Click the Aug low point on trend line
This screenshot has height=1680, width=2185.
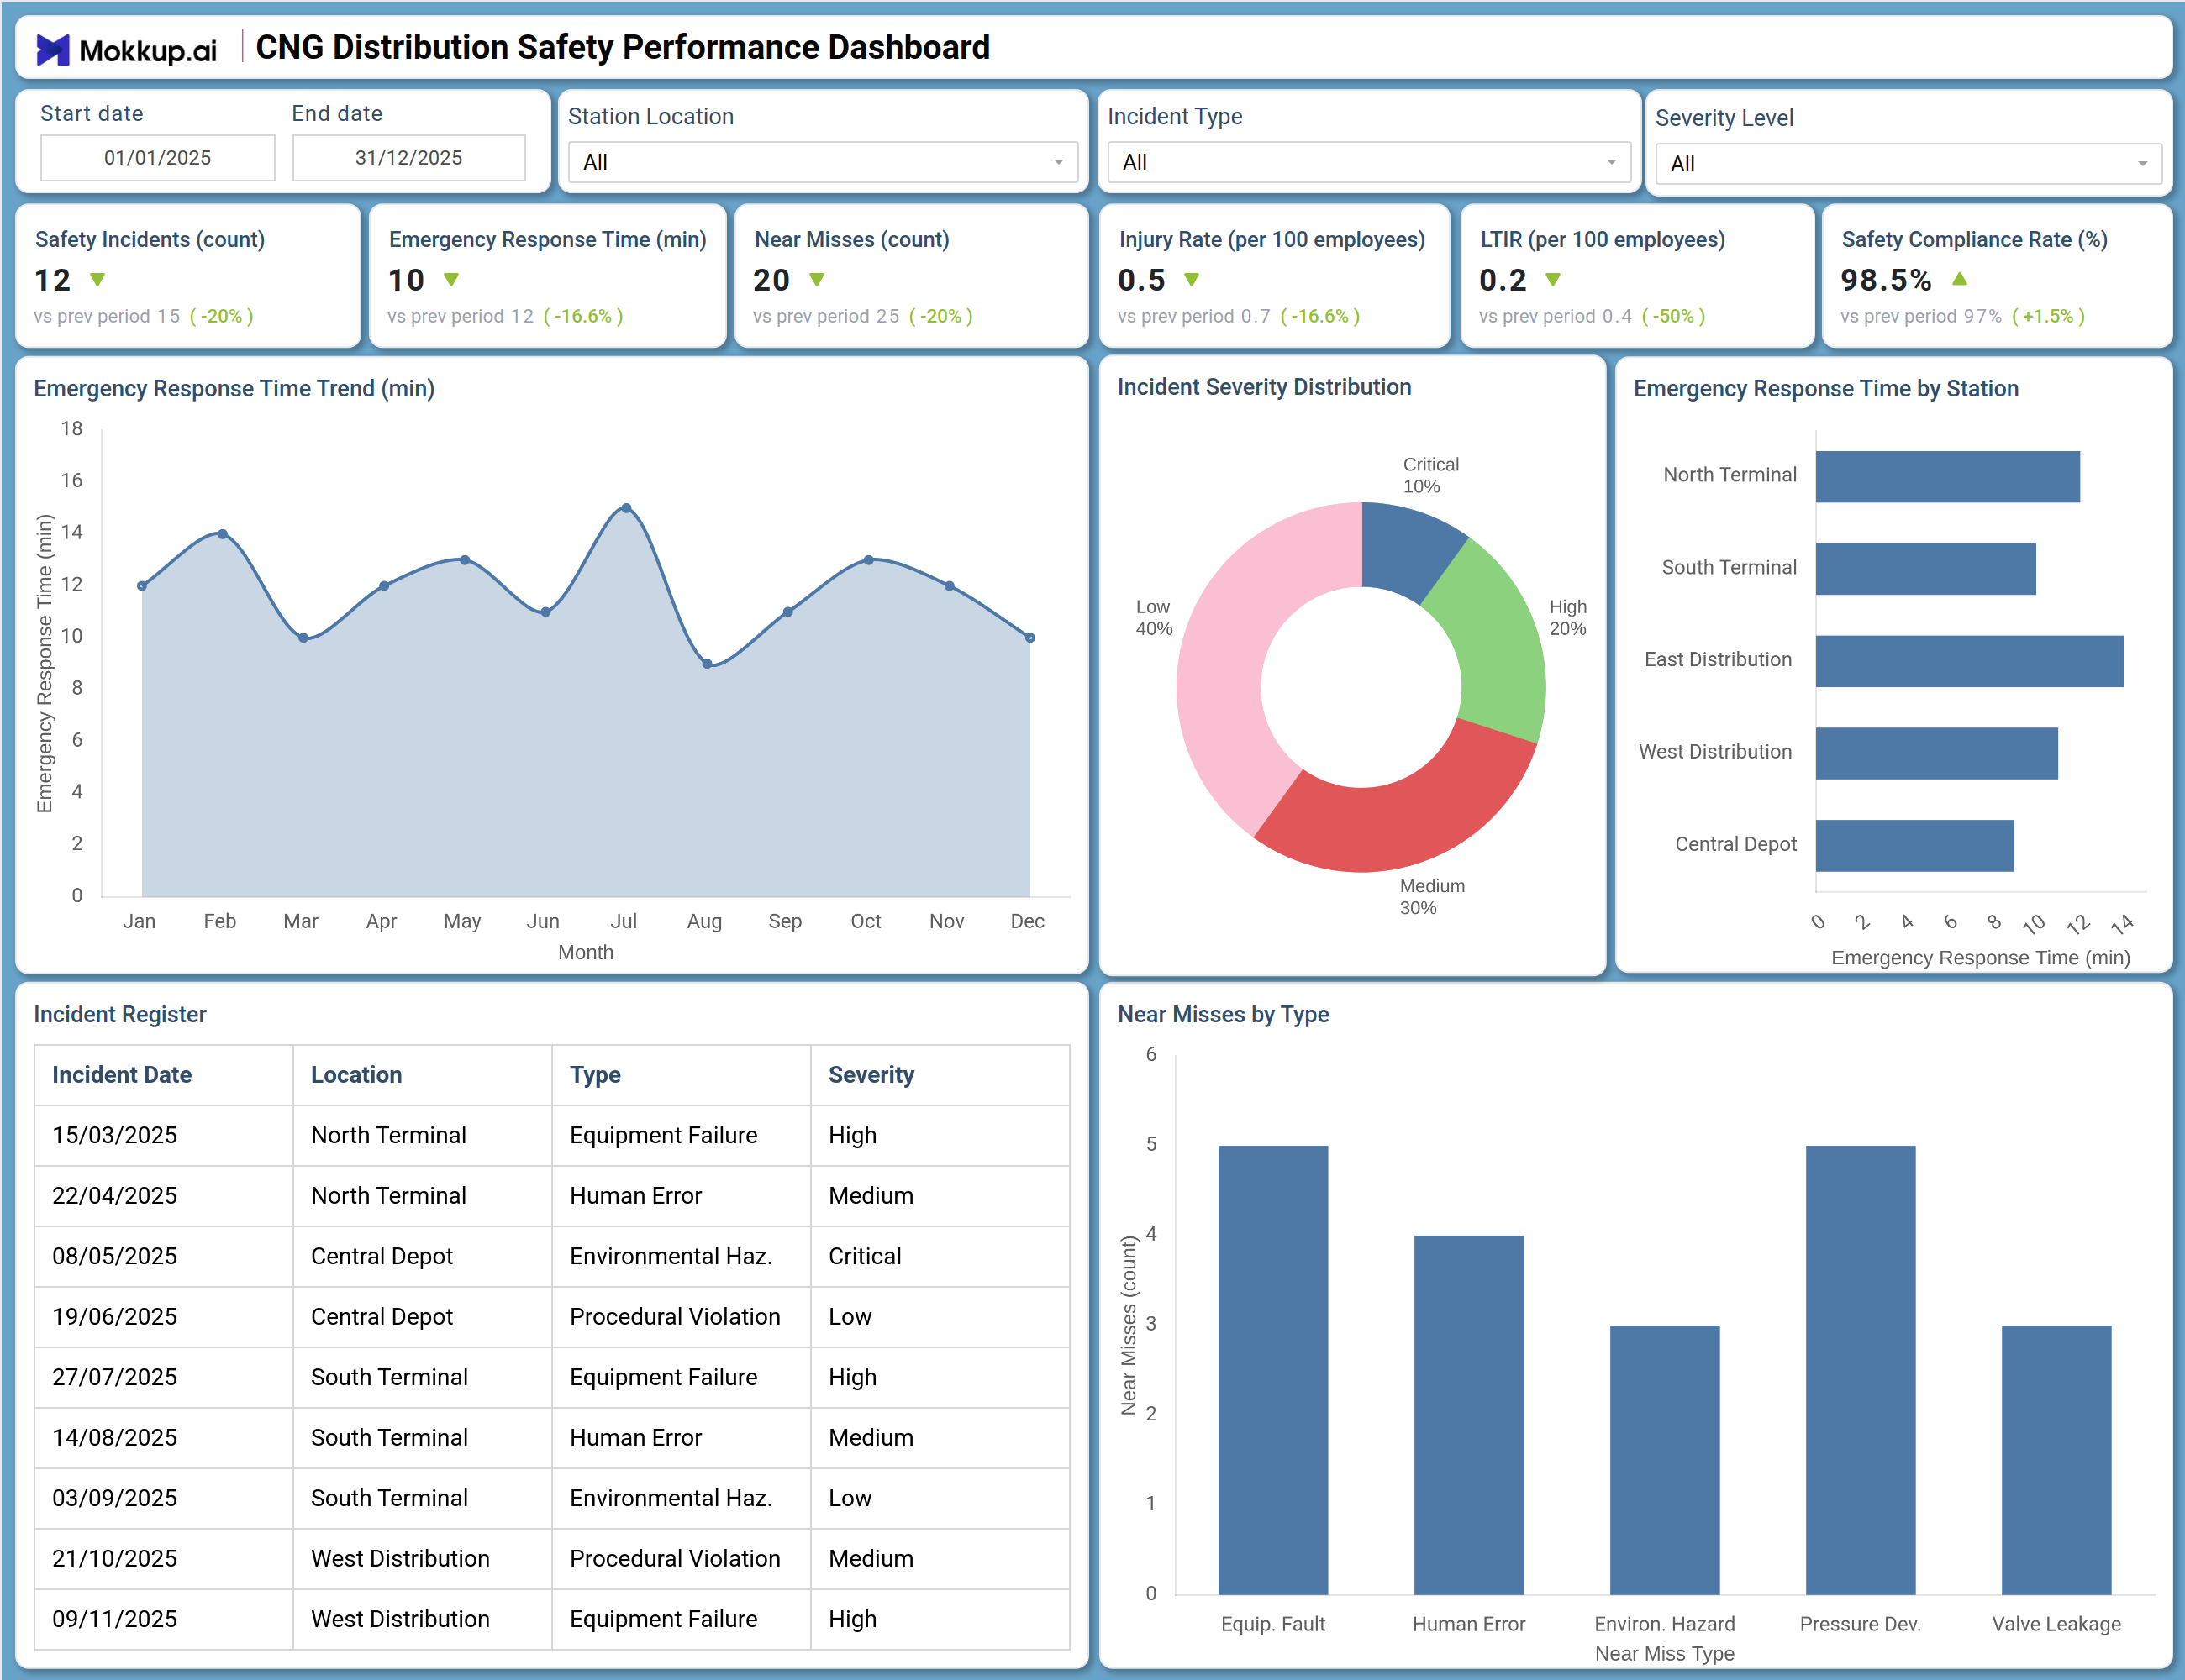tap(706, 664)
